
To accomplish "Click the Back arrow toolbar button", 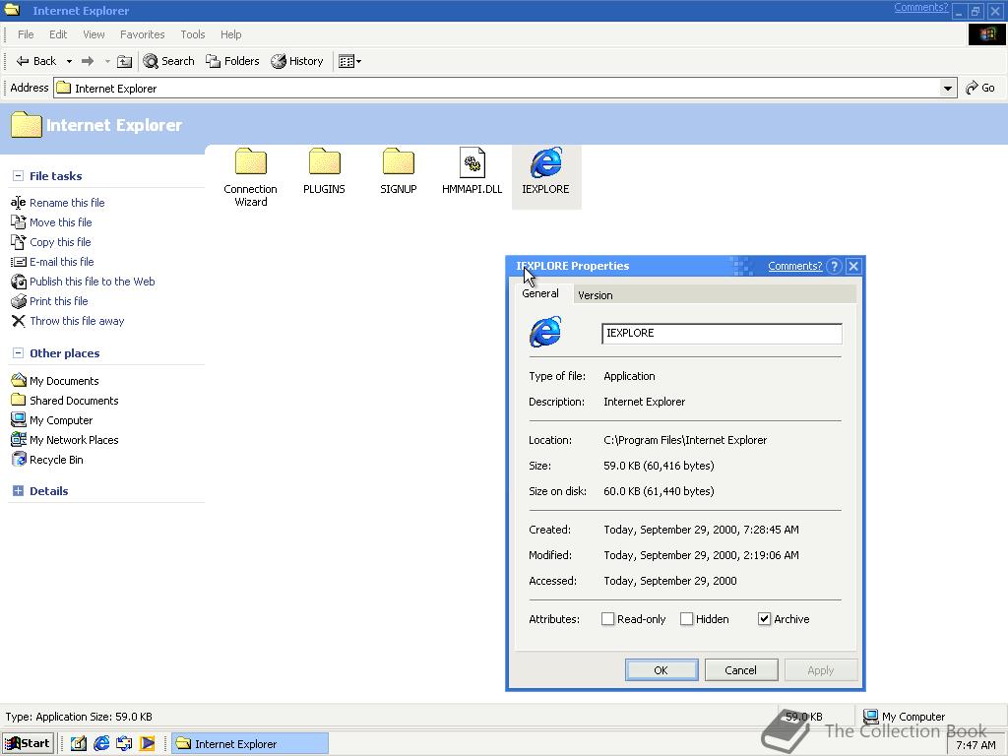I will (x=35, y=61).
